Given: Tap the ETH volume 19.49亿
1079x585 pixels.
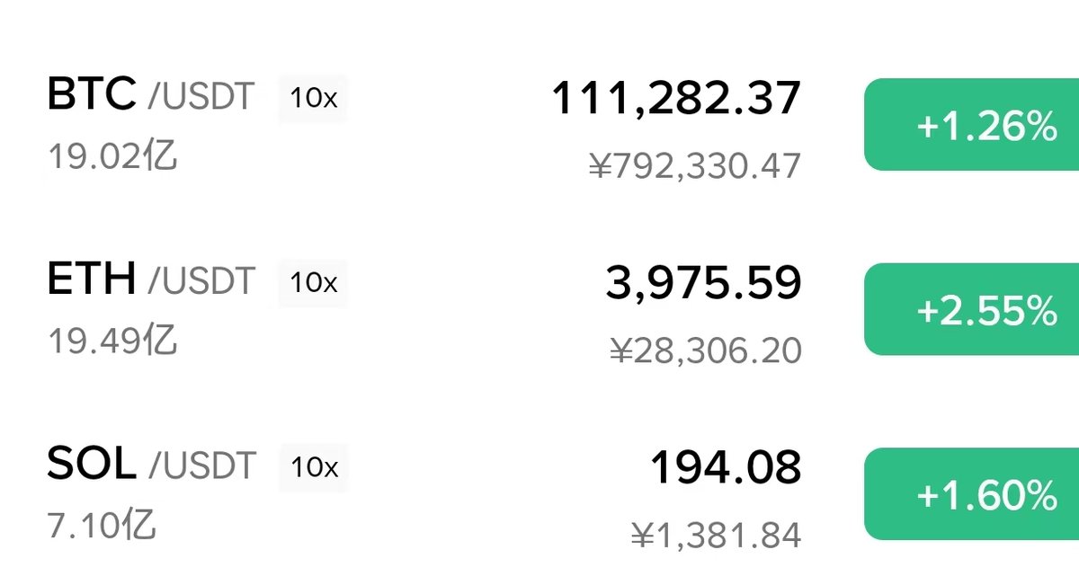Looking at the screenshot, I should pyautogui.click(x=112, y=341).
